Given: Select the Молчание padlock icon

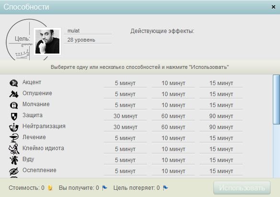Looking at the screenshot, I should 14,105.
